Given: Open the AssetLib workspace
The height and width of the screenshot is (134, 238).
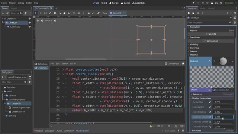Looking at the screenshot, I should (138, 3).
